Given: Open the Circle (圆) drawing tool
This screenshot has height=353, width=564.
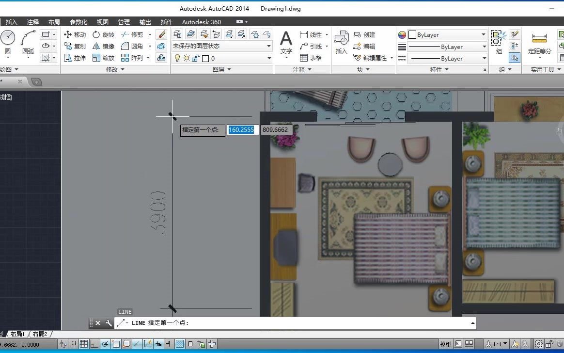Looking at the screenshot, I should [x=7, y=38].
